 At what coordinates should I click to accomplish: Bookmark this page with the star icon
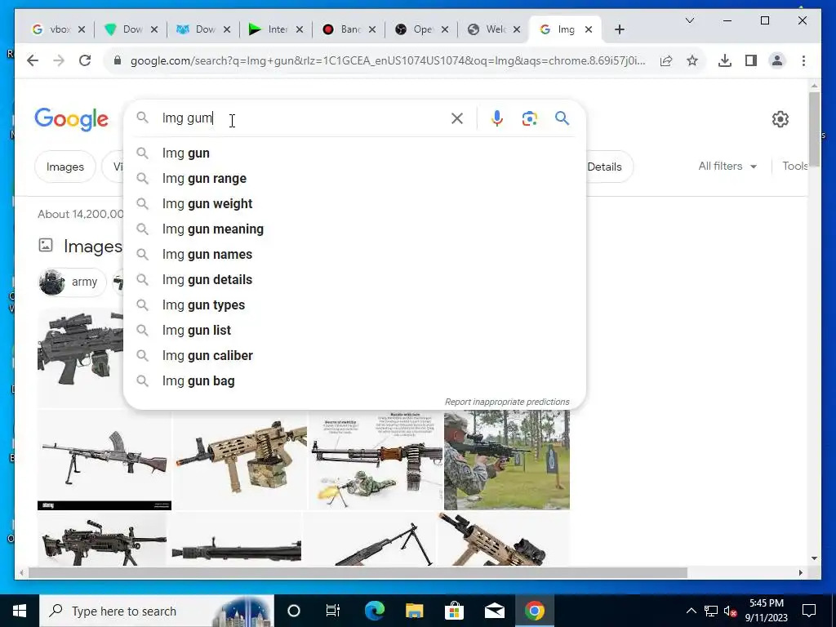(x=692, y=60)
